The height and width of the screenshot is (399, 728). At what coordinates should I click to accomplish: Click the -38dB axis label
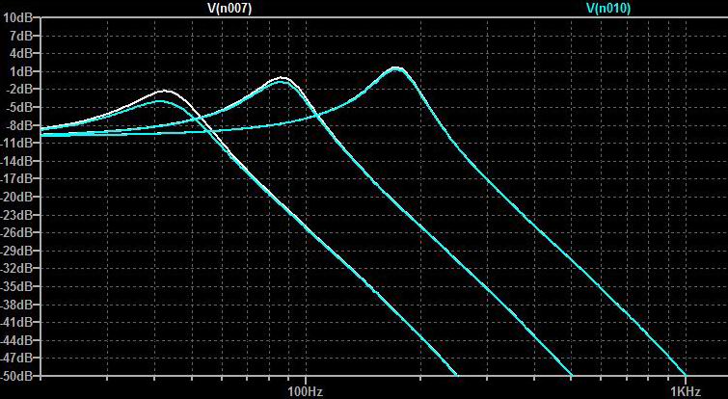[x=17, y=305]
